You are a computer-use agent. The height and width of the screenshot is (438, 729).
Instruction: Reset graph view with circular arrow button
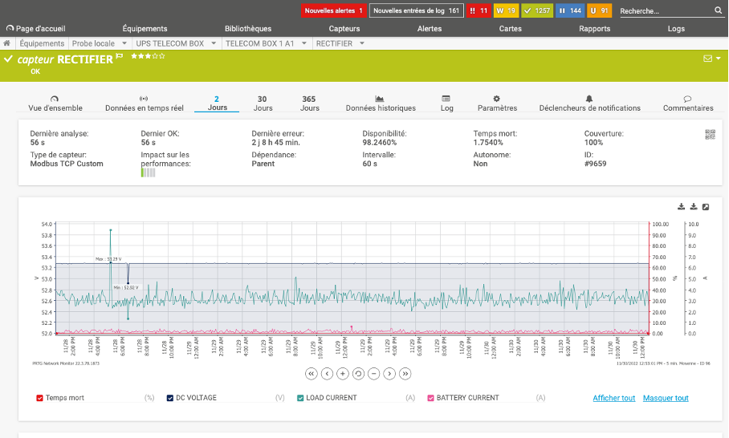tap(358, 374)
